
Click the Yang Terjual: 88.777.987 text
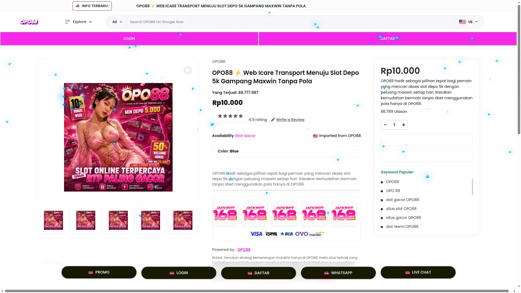pyautogui.click(x=235, y=93)
